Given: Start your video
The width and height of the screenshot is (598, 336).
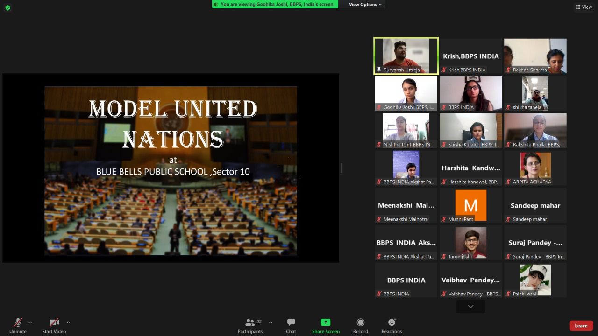Looking at the screenshot, I should (53, 325).
